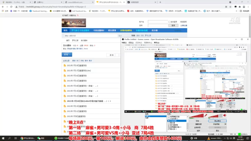Screen dimensions: 251x141
Task: Open the taskbar Settings gear item
Action: coord(194,138)
